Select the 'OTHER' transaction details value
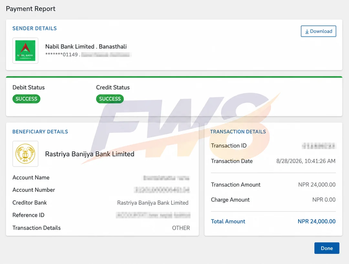The image size is (349, 264). (181, 228)
